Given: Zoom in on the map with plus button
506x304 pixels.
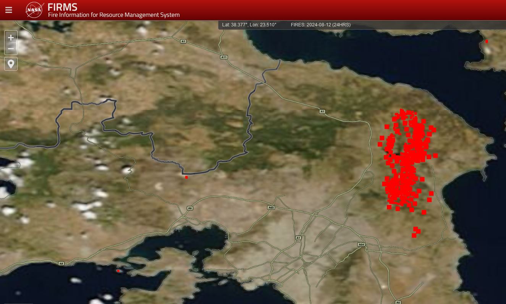Looking at the screenshot, I should click(11, 37).
